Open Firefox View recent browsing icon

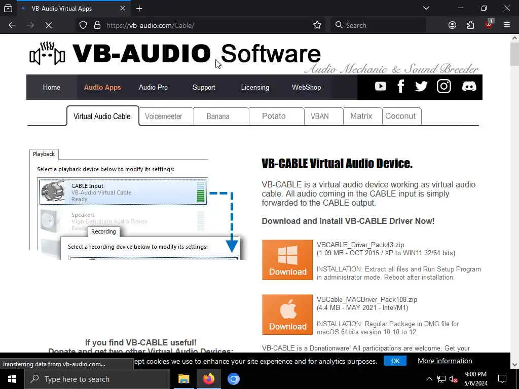(8, 9)
